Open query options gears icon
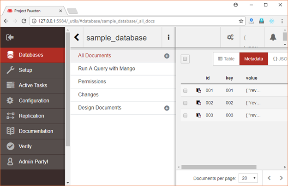The width and height of the screenshot is (288, 186). (230, 37)
